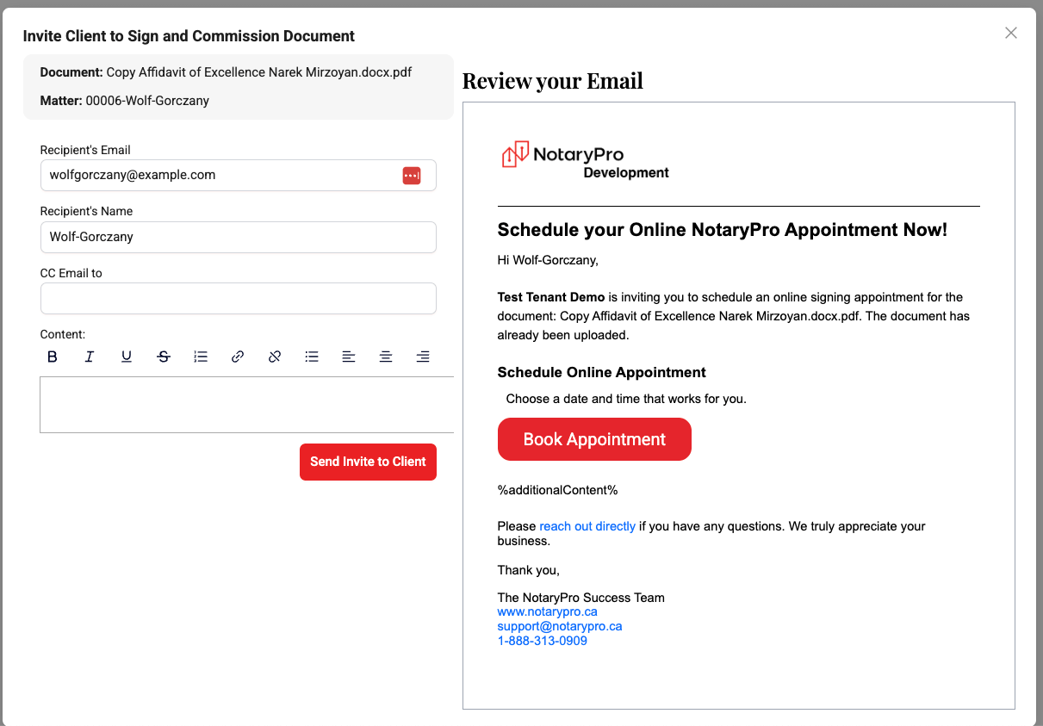Click the Recipient's Email field
Image resolution: width=1043 pixels, height=726 pixels.
[239, 175]
